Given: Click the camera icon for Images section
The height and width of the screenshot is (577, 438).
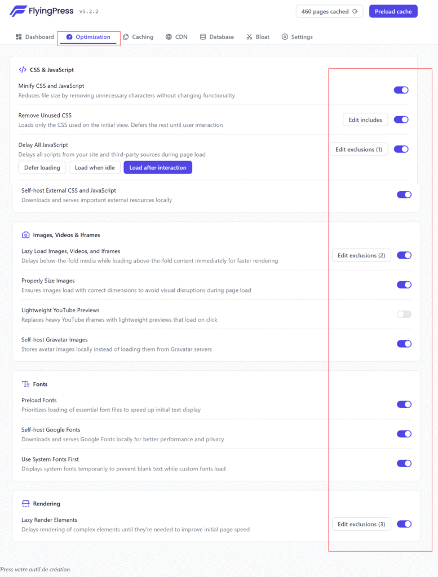Looking at the screenshot, I should (25, 235).
